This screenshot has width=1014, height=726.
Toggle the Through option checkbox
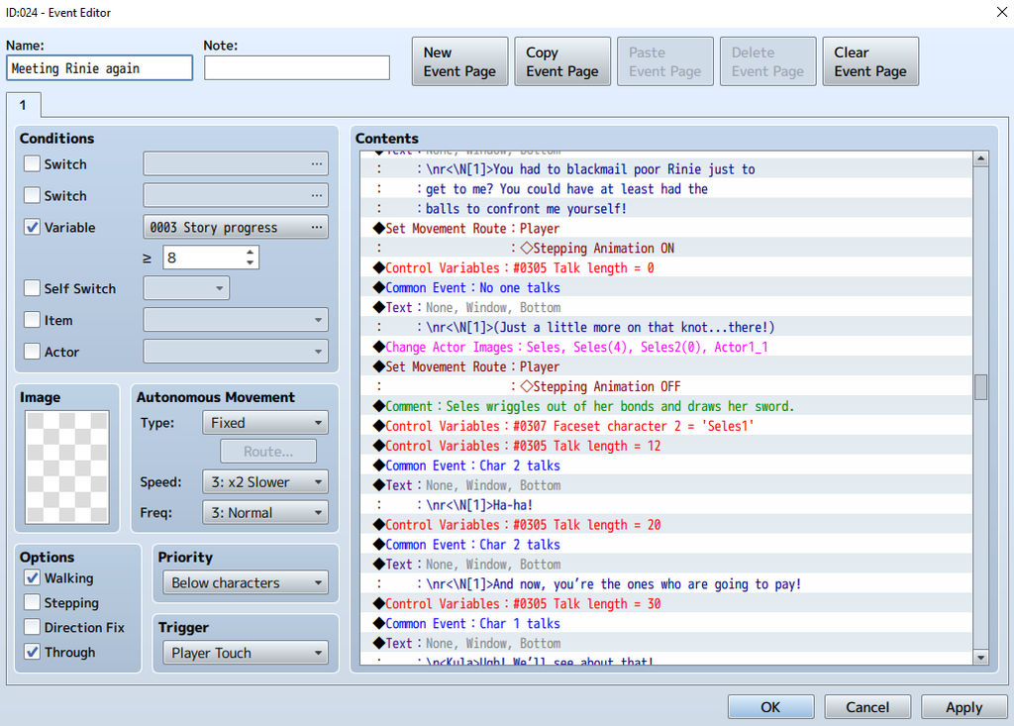[32, 652]
